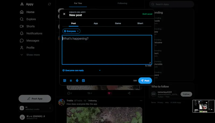Screen dimensions: 215x123
Task: Click the Home house icon
Action: [x=22, y=12]
